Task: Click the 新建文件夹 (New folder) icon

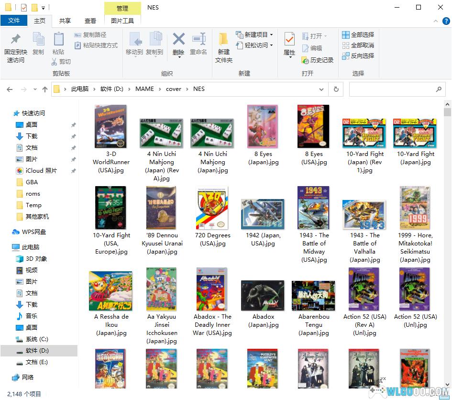Action: pyautogui.click(x=223, y=39)
